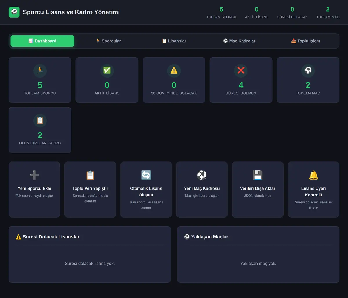The height and width of the screenshot is (298, 348).
Task: Click the "TOPLAM MAÇ" label on the dashboard stat card
Action: (308, 93)
